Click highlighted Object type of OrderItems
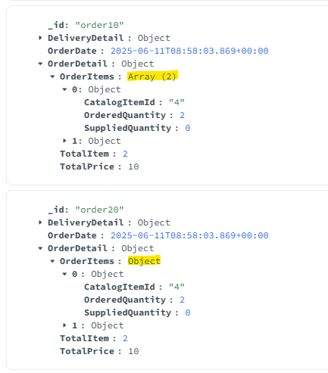The height and width of the screenshot is (373, 328). (x=144, y=261)
